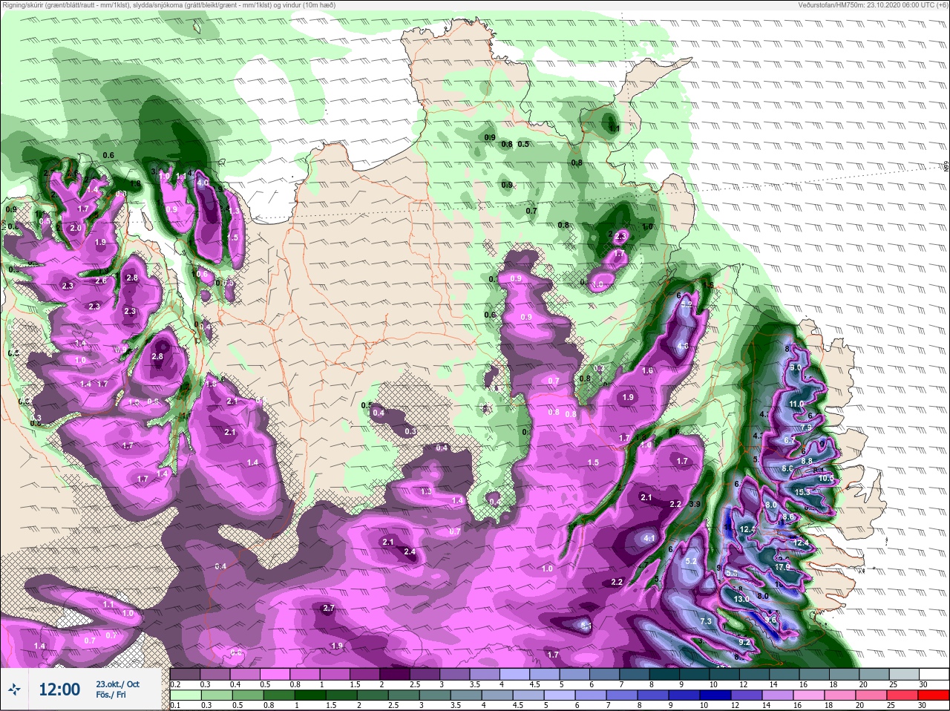The height and width of the screenshot is (711, 950).
Task: Click the 2.6 precipitation value on the map
Action: [101, 281]
